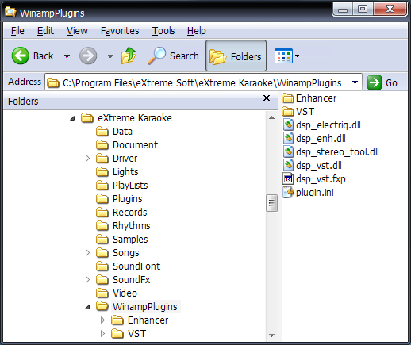Go up one folder level

click(x=129, y=56)
